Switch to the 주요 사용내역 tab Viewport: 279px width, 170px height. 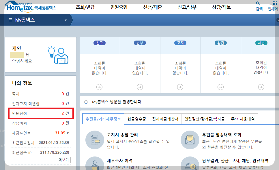(243, 119)
